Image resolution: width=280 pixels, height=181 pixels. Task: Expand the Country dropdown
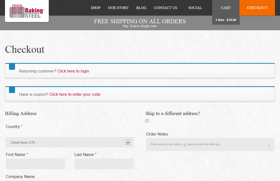tap(128, 142)
